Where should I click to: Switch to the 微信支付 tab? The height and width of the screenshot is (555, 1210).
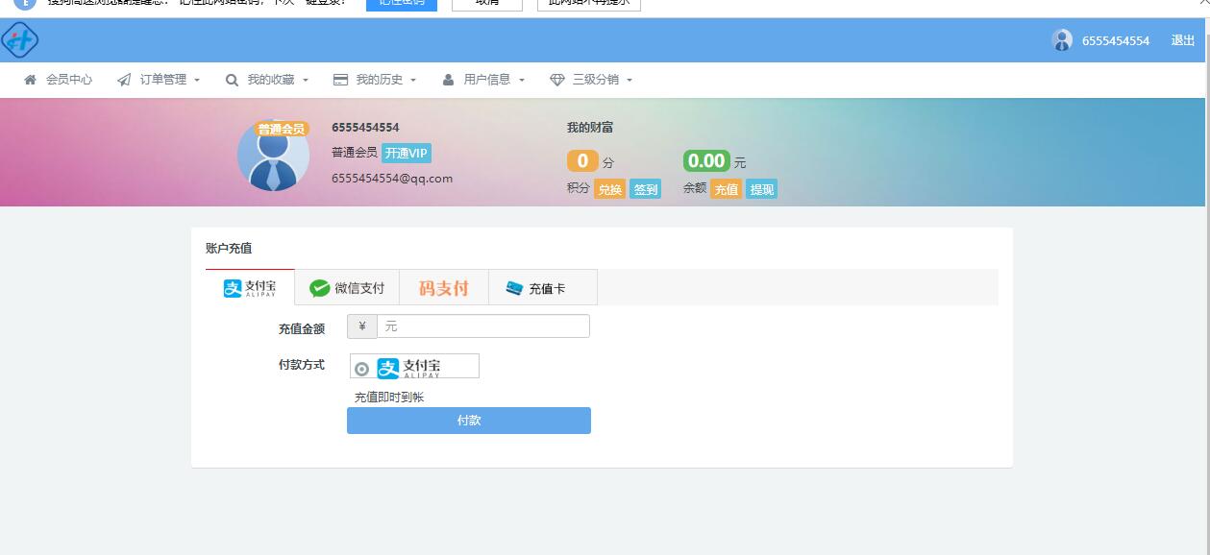click(x=347, y=288)
